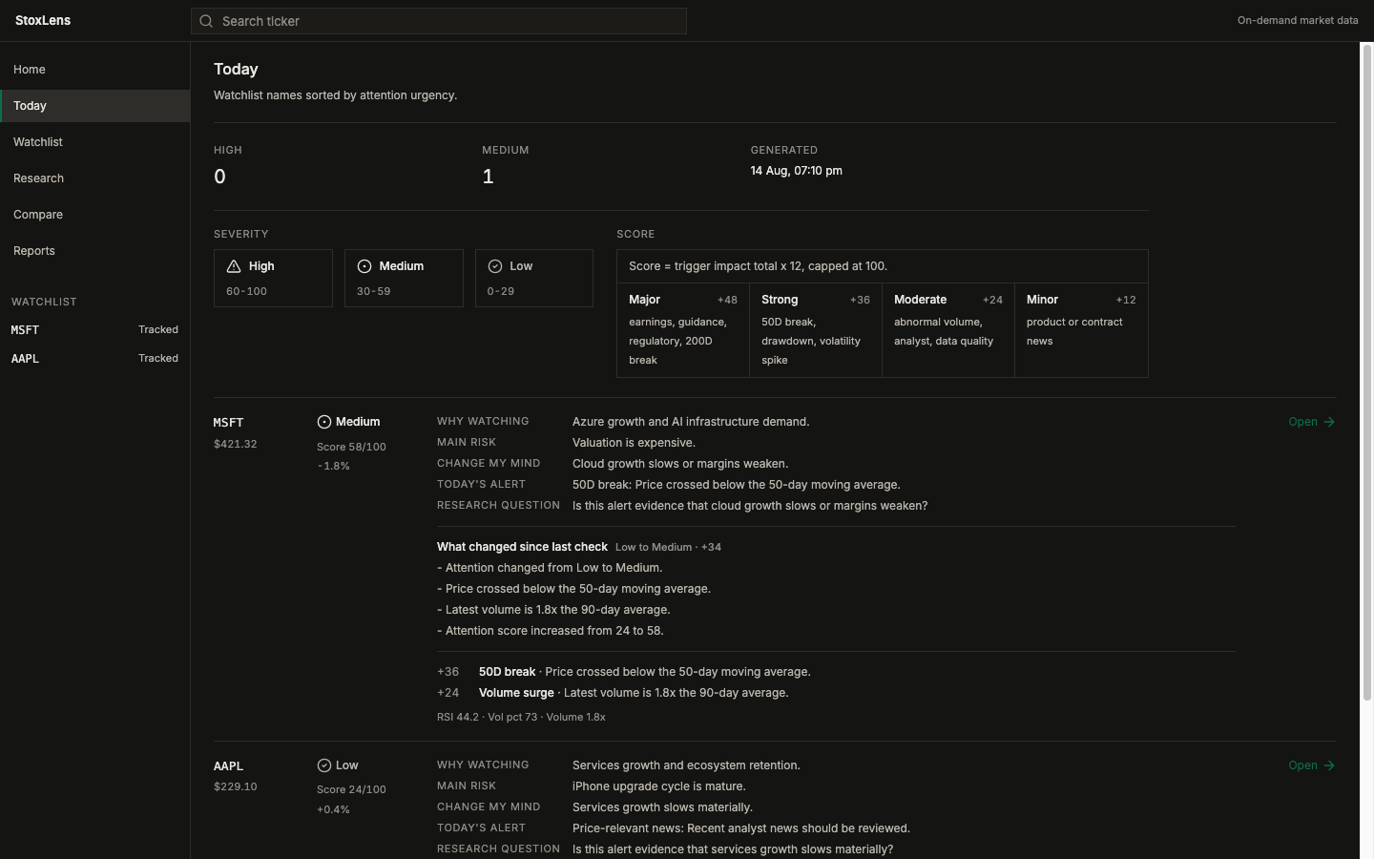
Task: Click 'Latest volume is 1.8x' change bullet
Action: [553, 610]
